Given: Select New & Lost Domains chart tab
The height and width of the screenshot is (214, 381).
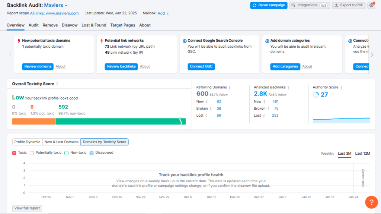Looking at the screenshot, I should [x=61, y=142].
